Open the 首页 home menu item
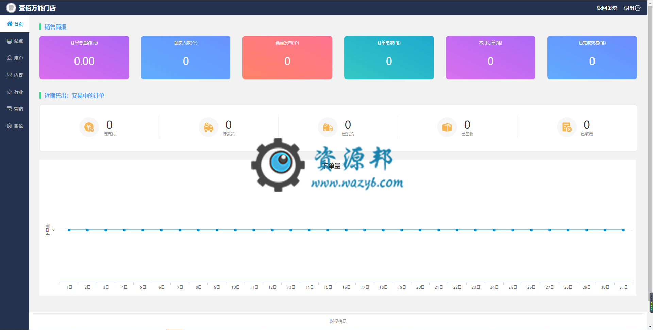Image resolution: width=653 pixels, height=330 pixels. coord(15,24)
